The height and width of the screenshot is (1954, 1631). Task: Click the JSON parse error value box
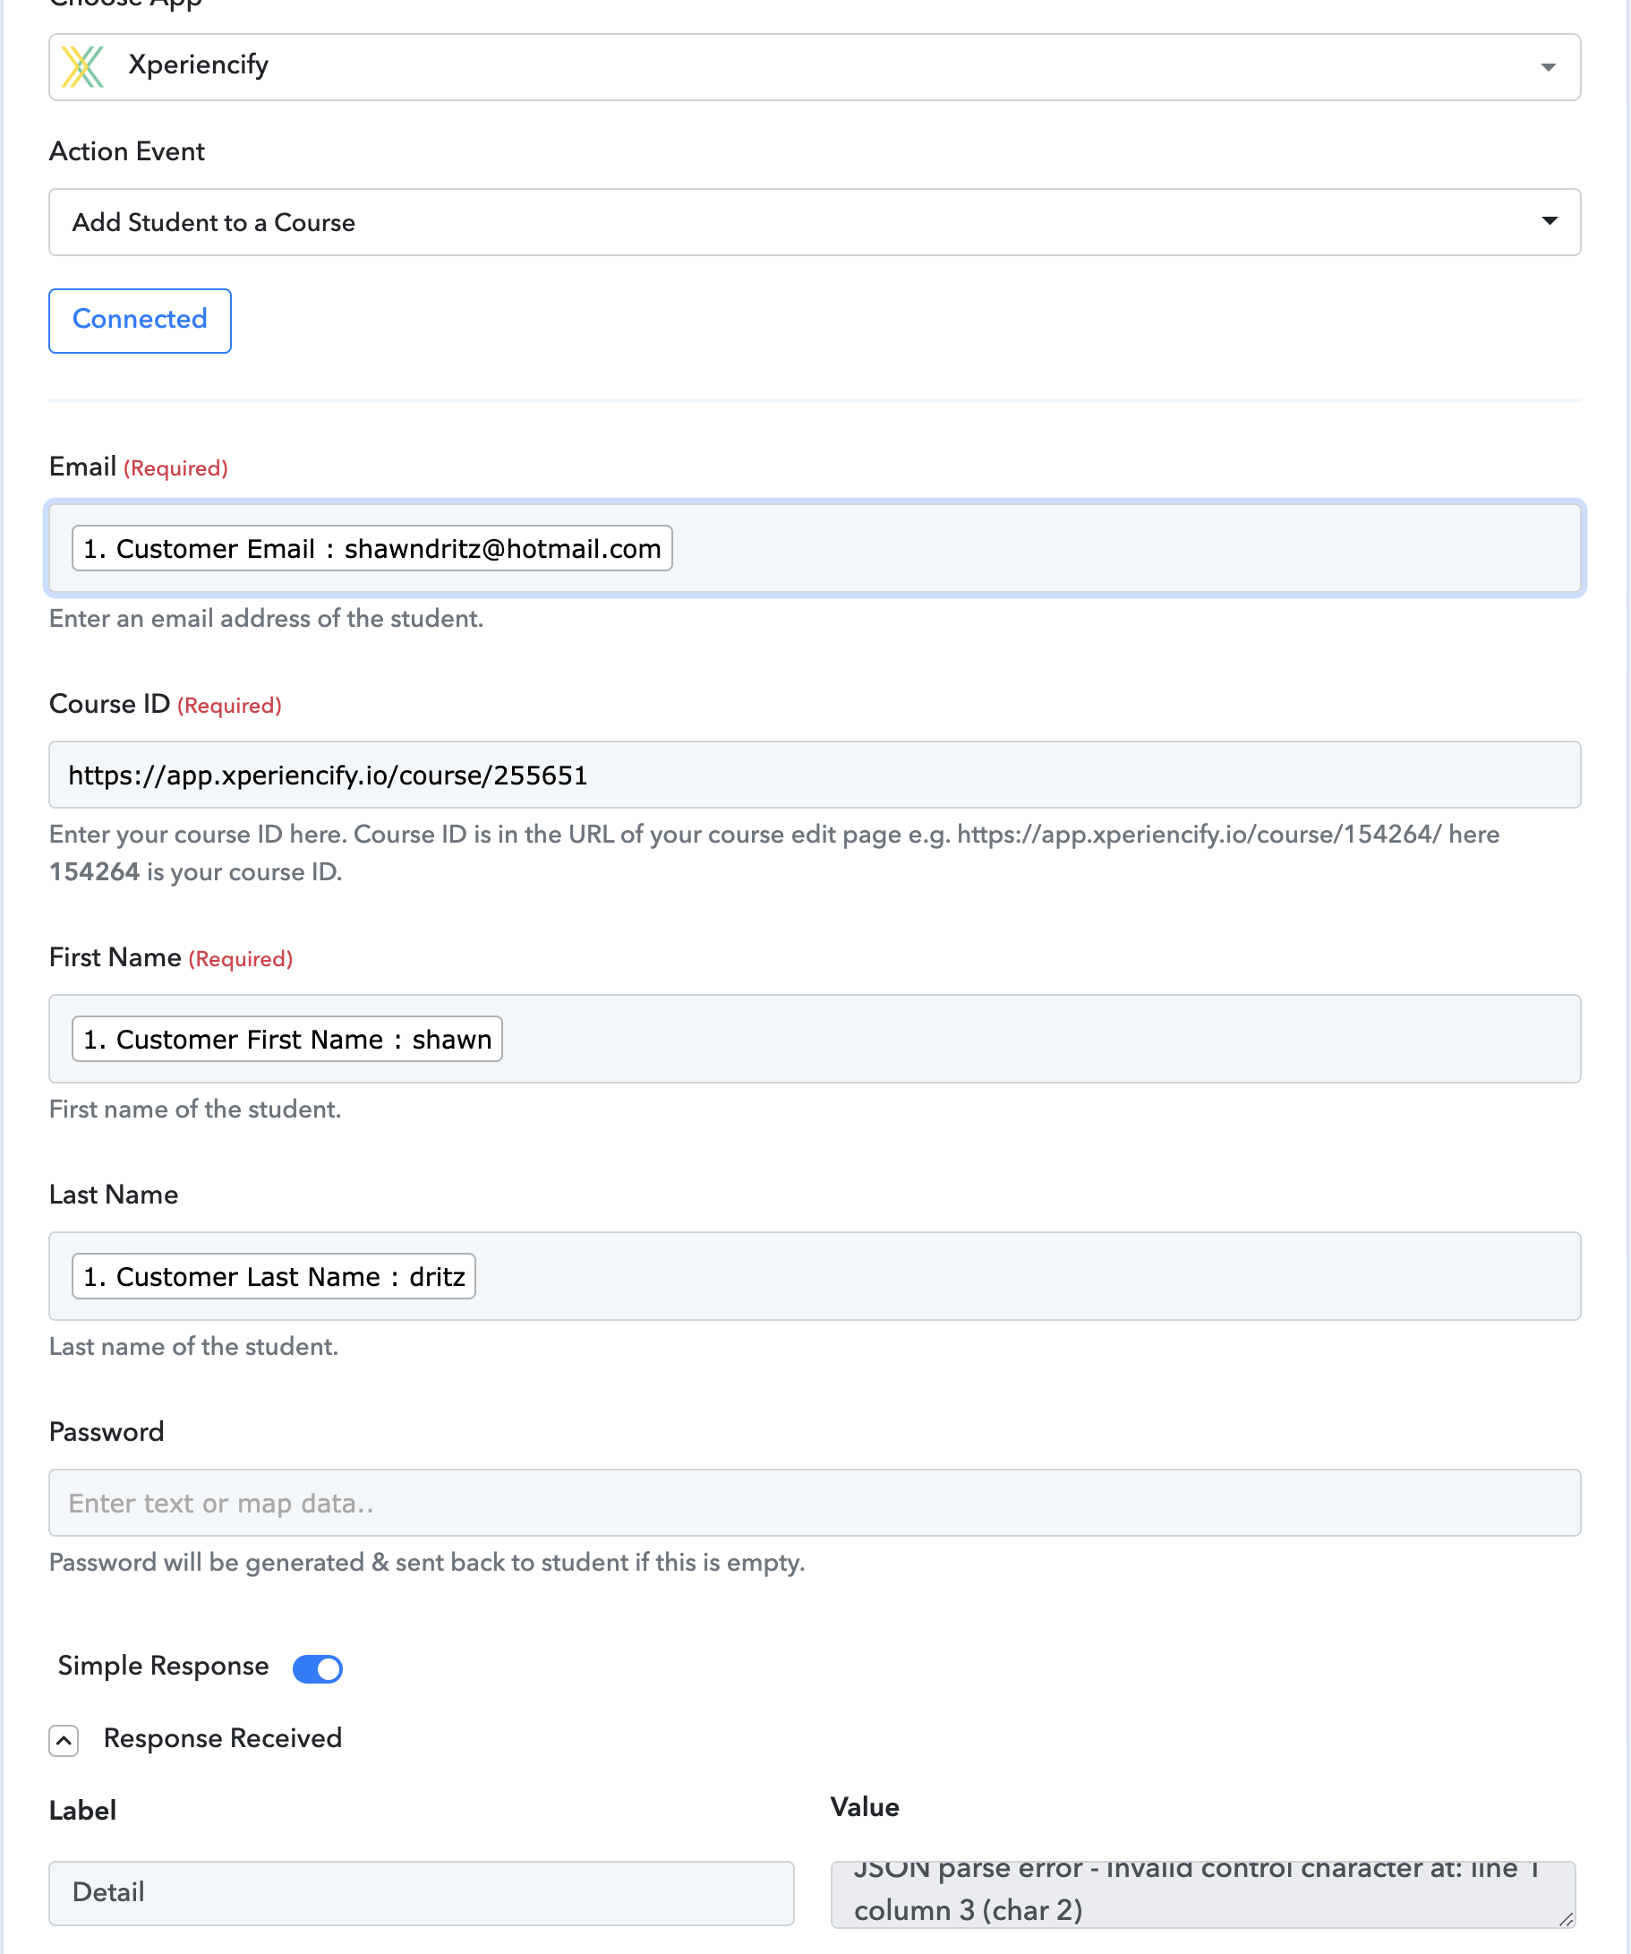click(x=1202, y=1893)
